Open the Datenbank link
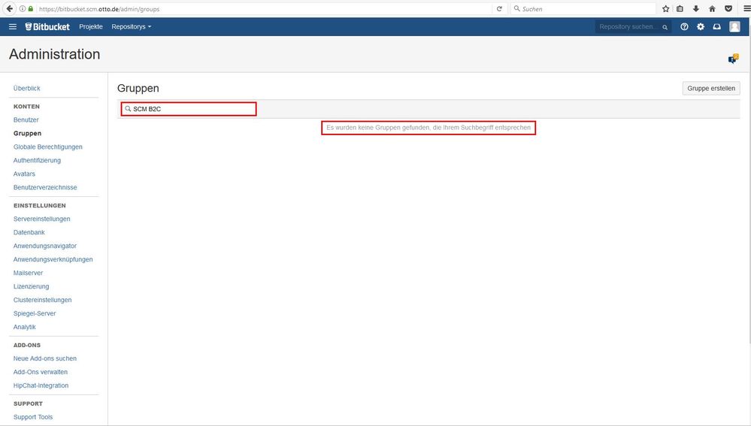 pos(29,232)
